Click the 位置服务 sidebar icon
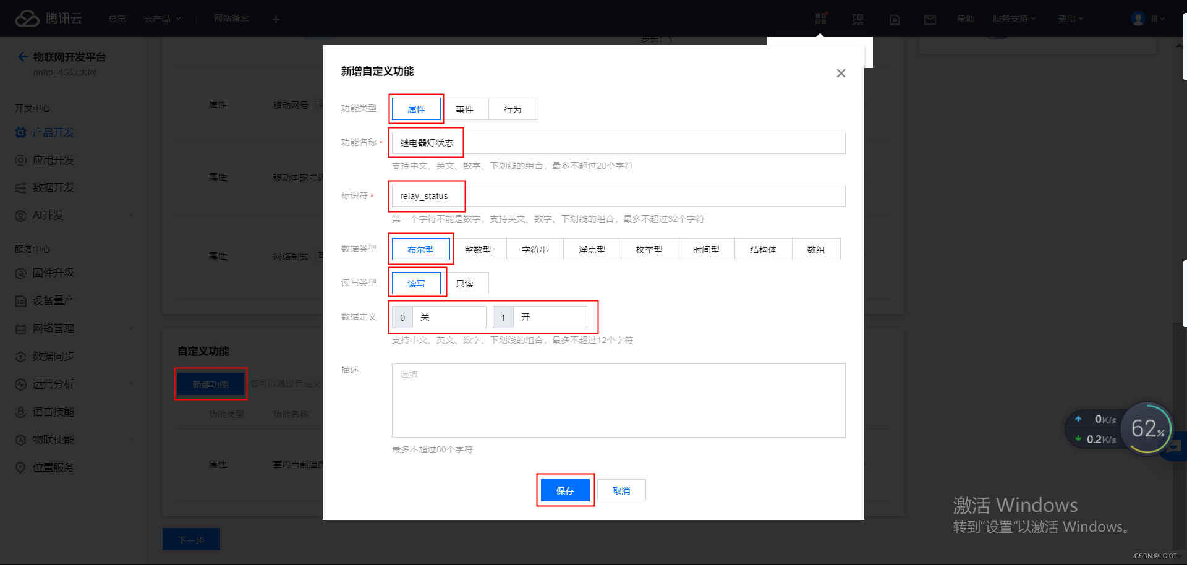Screen dimensions: 1187x565 [20, 467]
